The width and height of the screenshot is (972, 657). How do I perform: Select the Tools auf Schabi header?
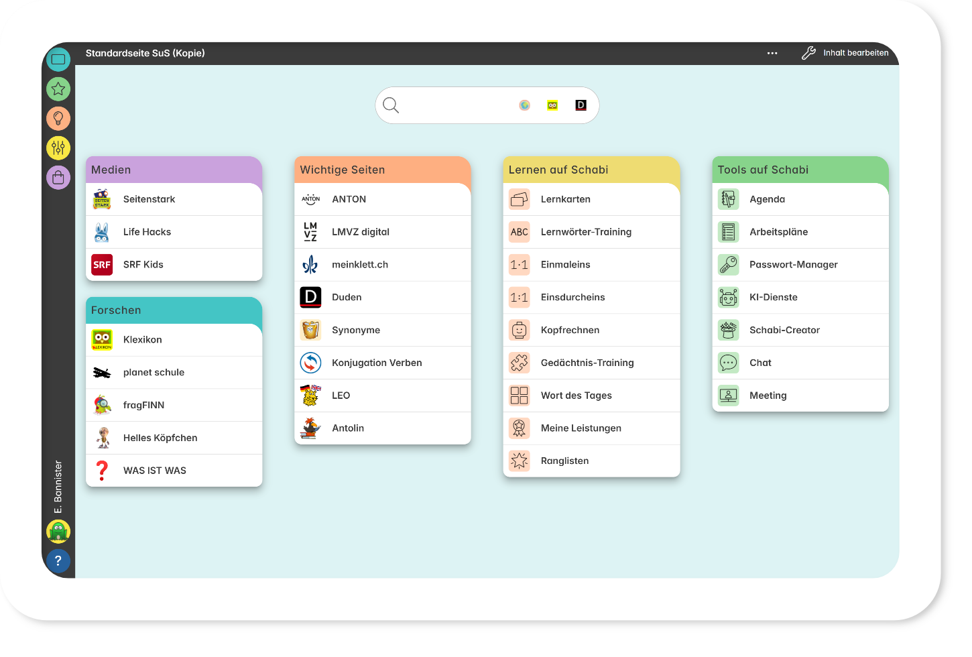763,170
